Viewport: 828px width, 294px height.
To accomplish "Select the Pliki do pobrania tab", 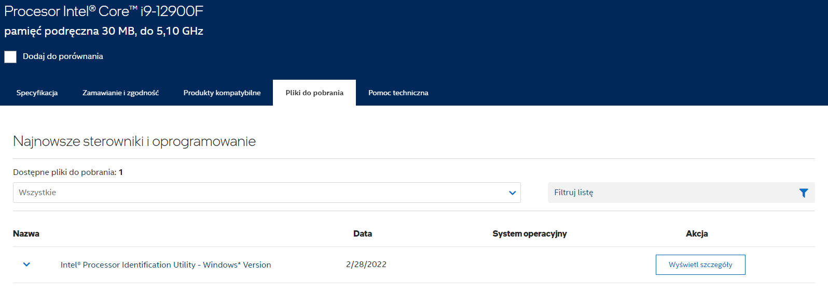I will click(314, 93).
